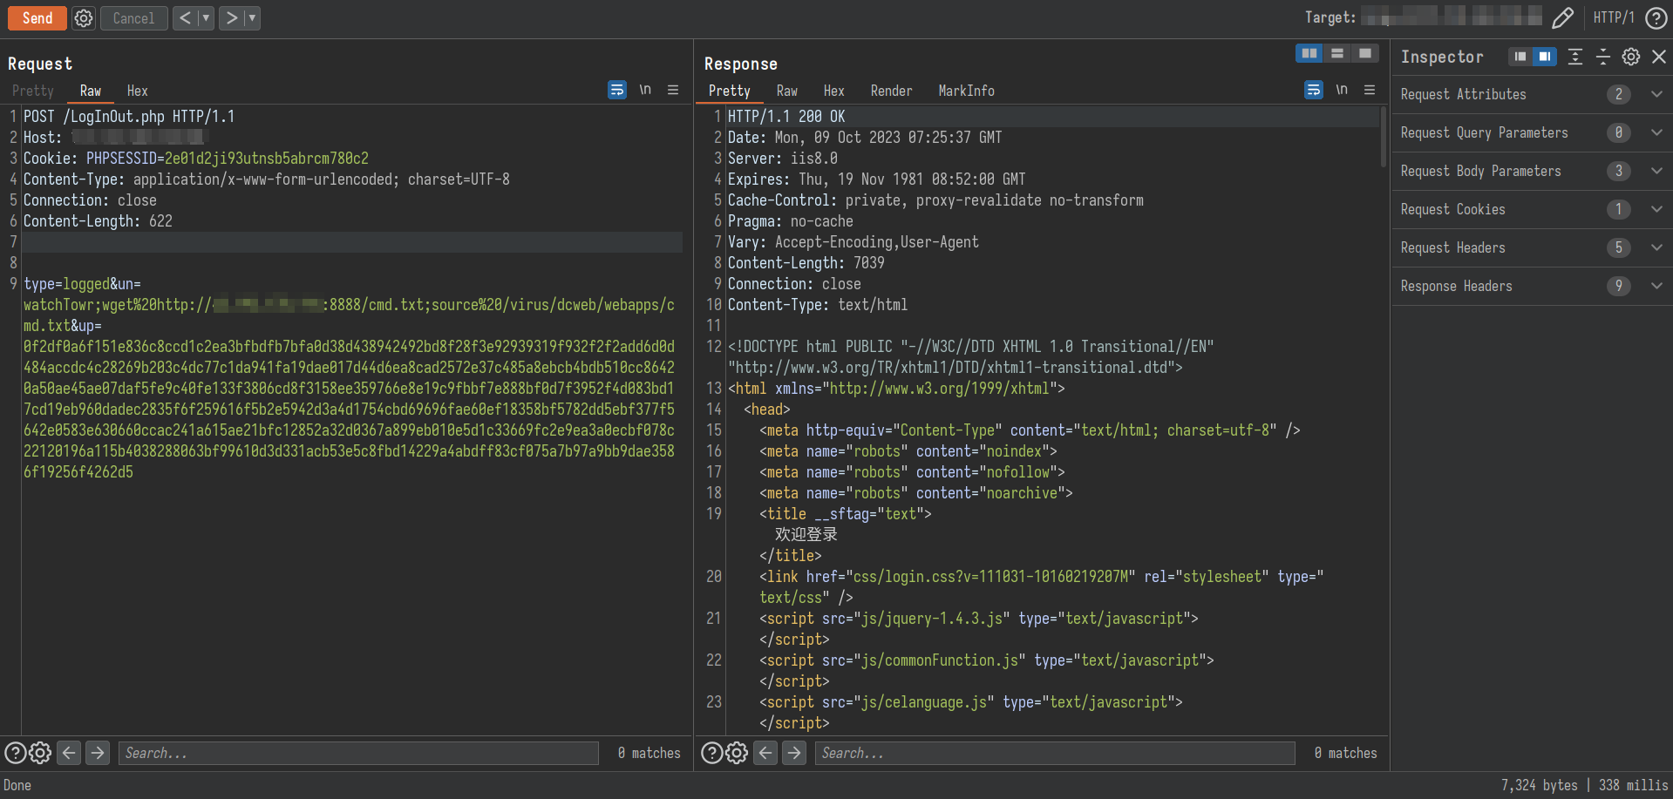Open Response search settings gear
Screen dimensions: 1673x799
[737, 753]
